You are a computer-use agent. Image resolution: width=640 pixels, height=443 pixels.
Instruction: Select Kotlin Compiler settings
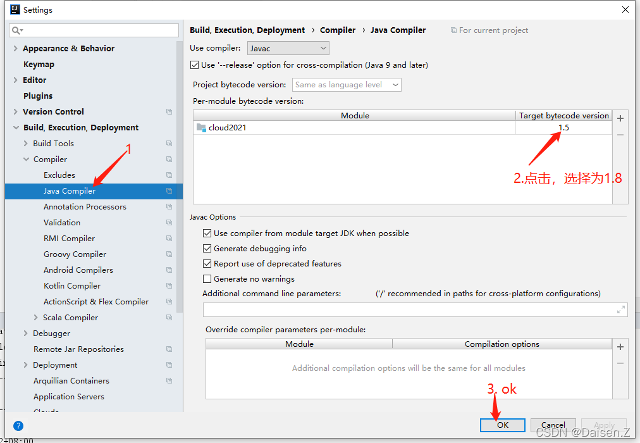72,286
